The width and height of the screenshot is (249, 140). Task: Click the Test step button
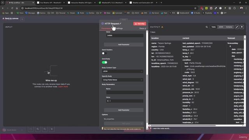point(140,24)
